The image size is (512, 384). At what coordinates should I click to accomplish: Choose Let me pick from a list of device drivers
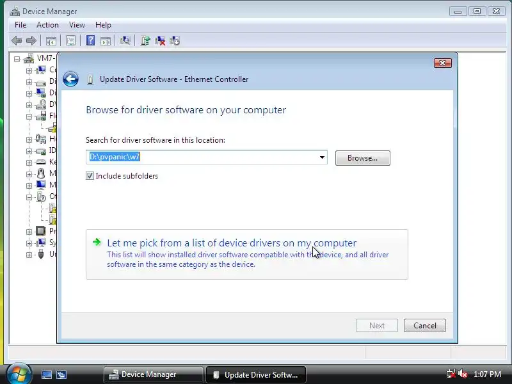pyautogui.click(x=247, y=254)
